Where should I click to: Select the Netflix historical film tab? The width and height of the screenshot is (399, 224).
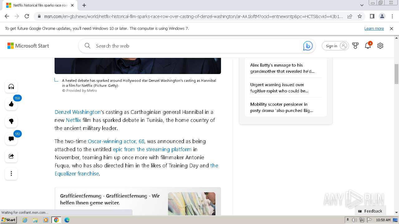pos(40,5)
